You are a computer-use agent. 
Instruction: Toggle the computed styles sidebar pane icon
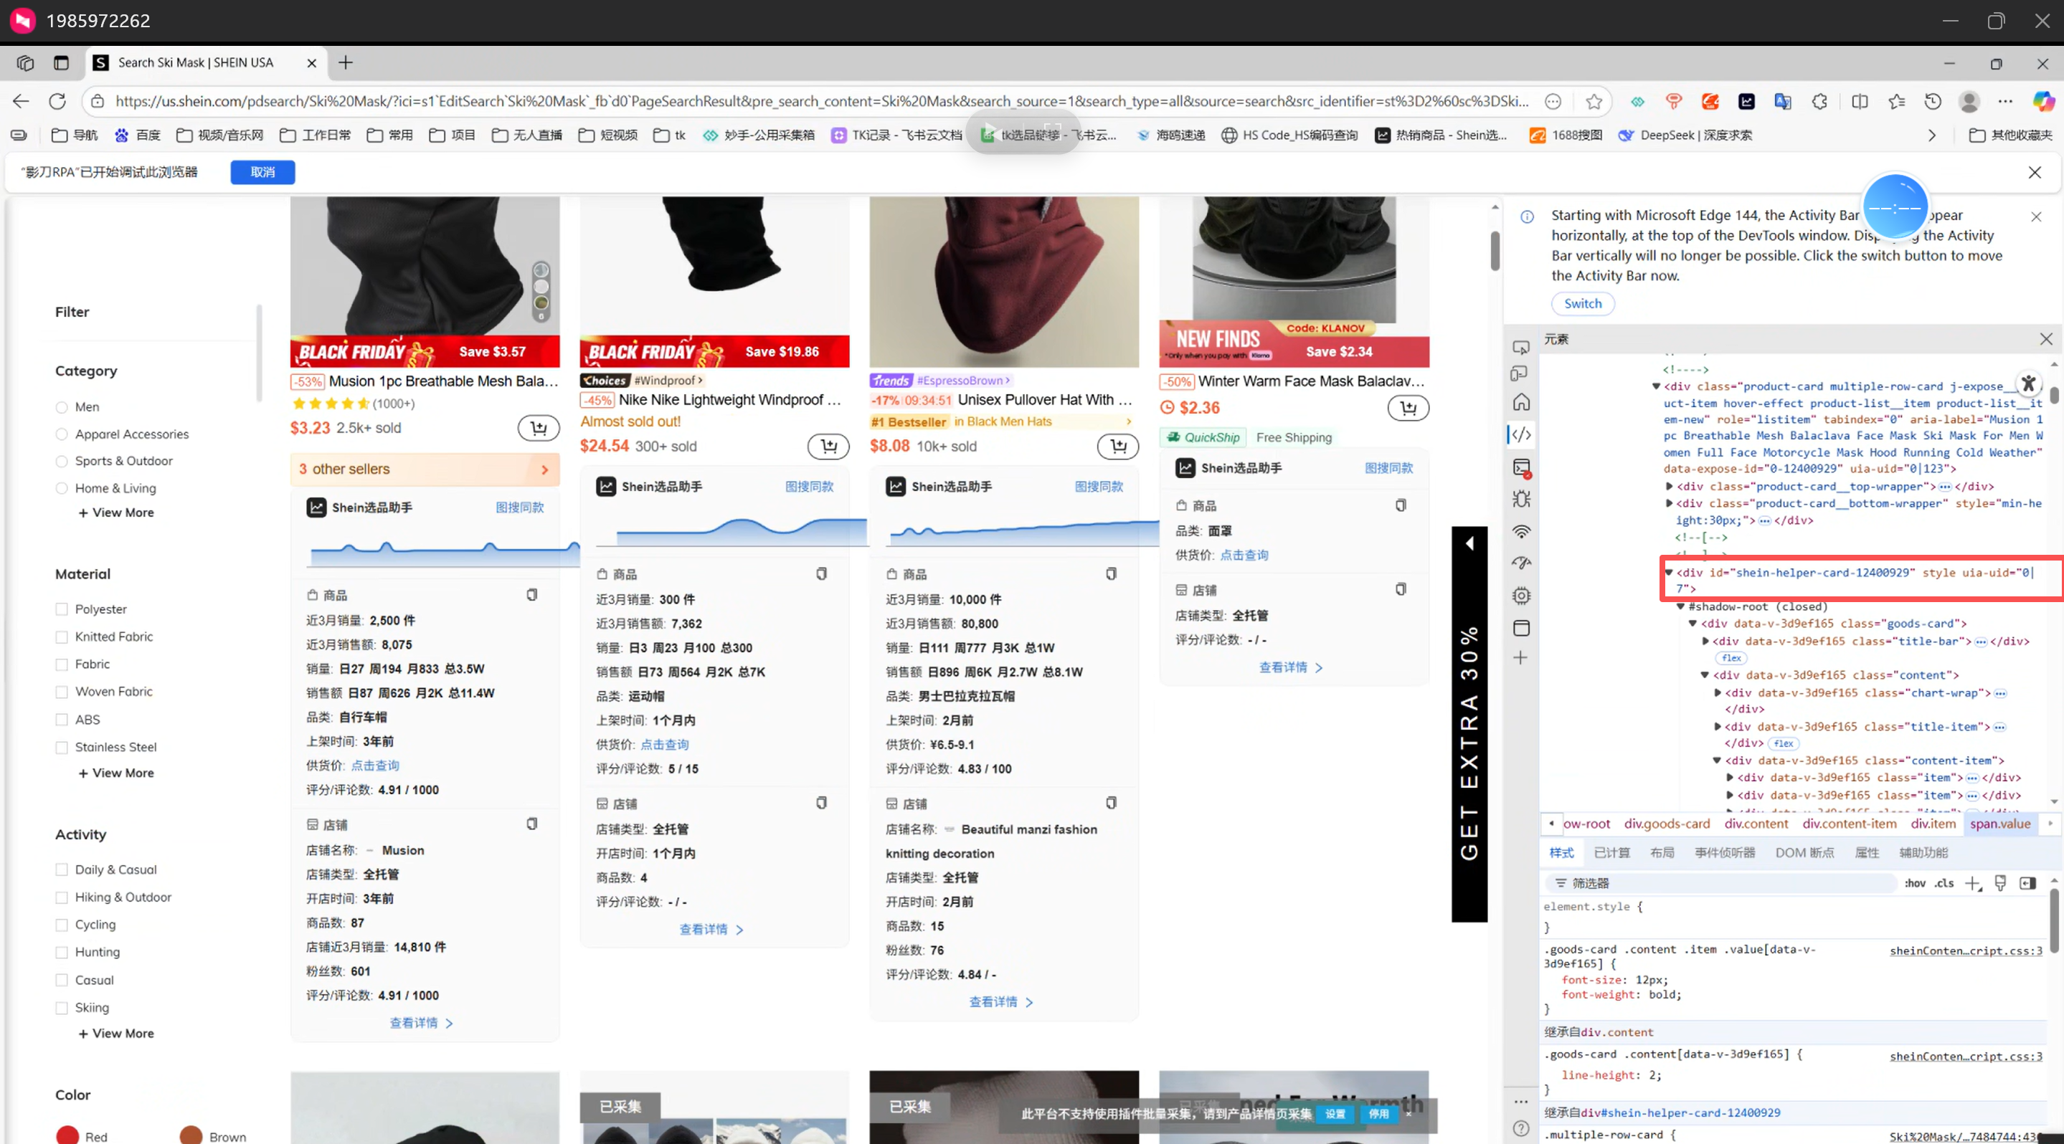click(2028, 883)
